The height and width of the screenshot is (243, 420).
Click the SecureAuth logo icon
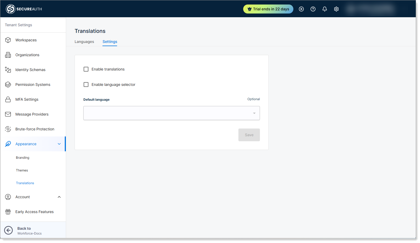[x=10, y=9]
